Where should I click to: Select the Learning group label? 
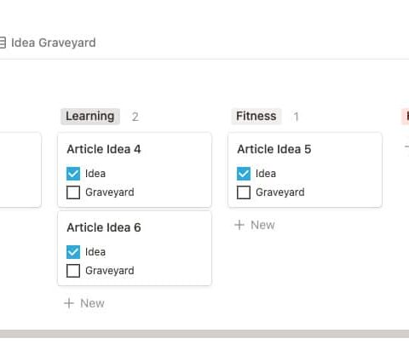(x=90, y=117)
